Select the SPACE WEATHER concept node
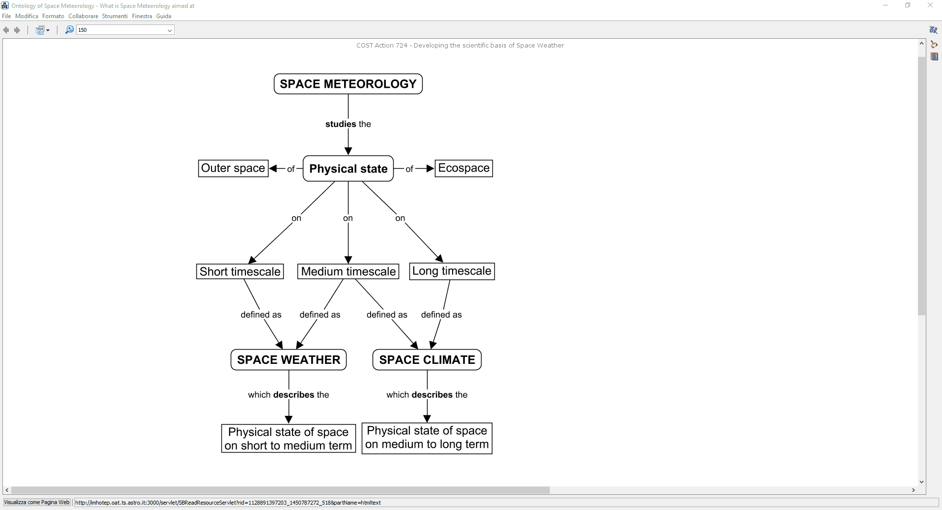942x510 pixels. point(289,359)
